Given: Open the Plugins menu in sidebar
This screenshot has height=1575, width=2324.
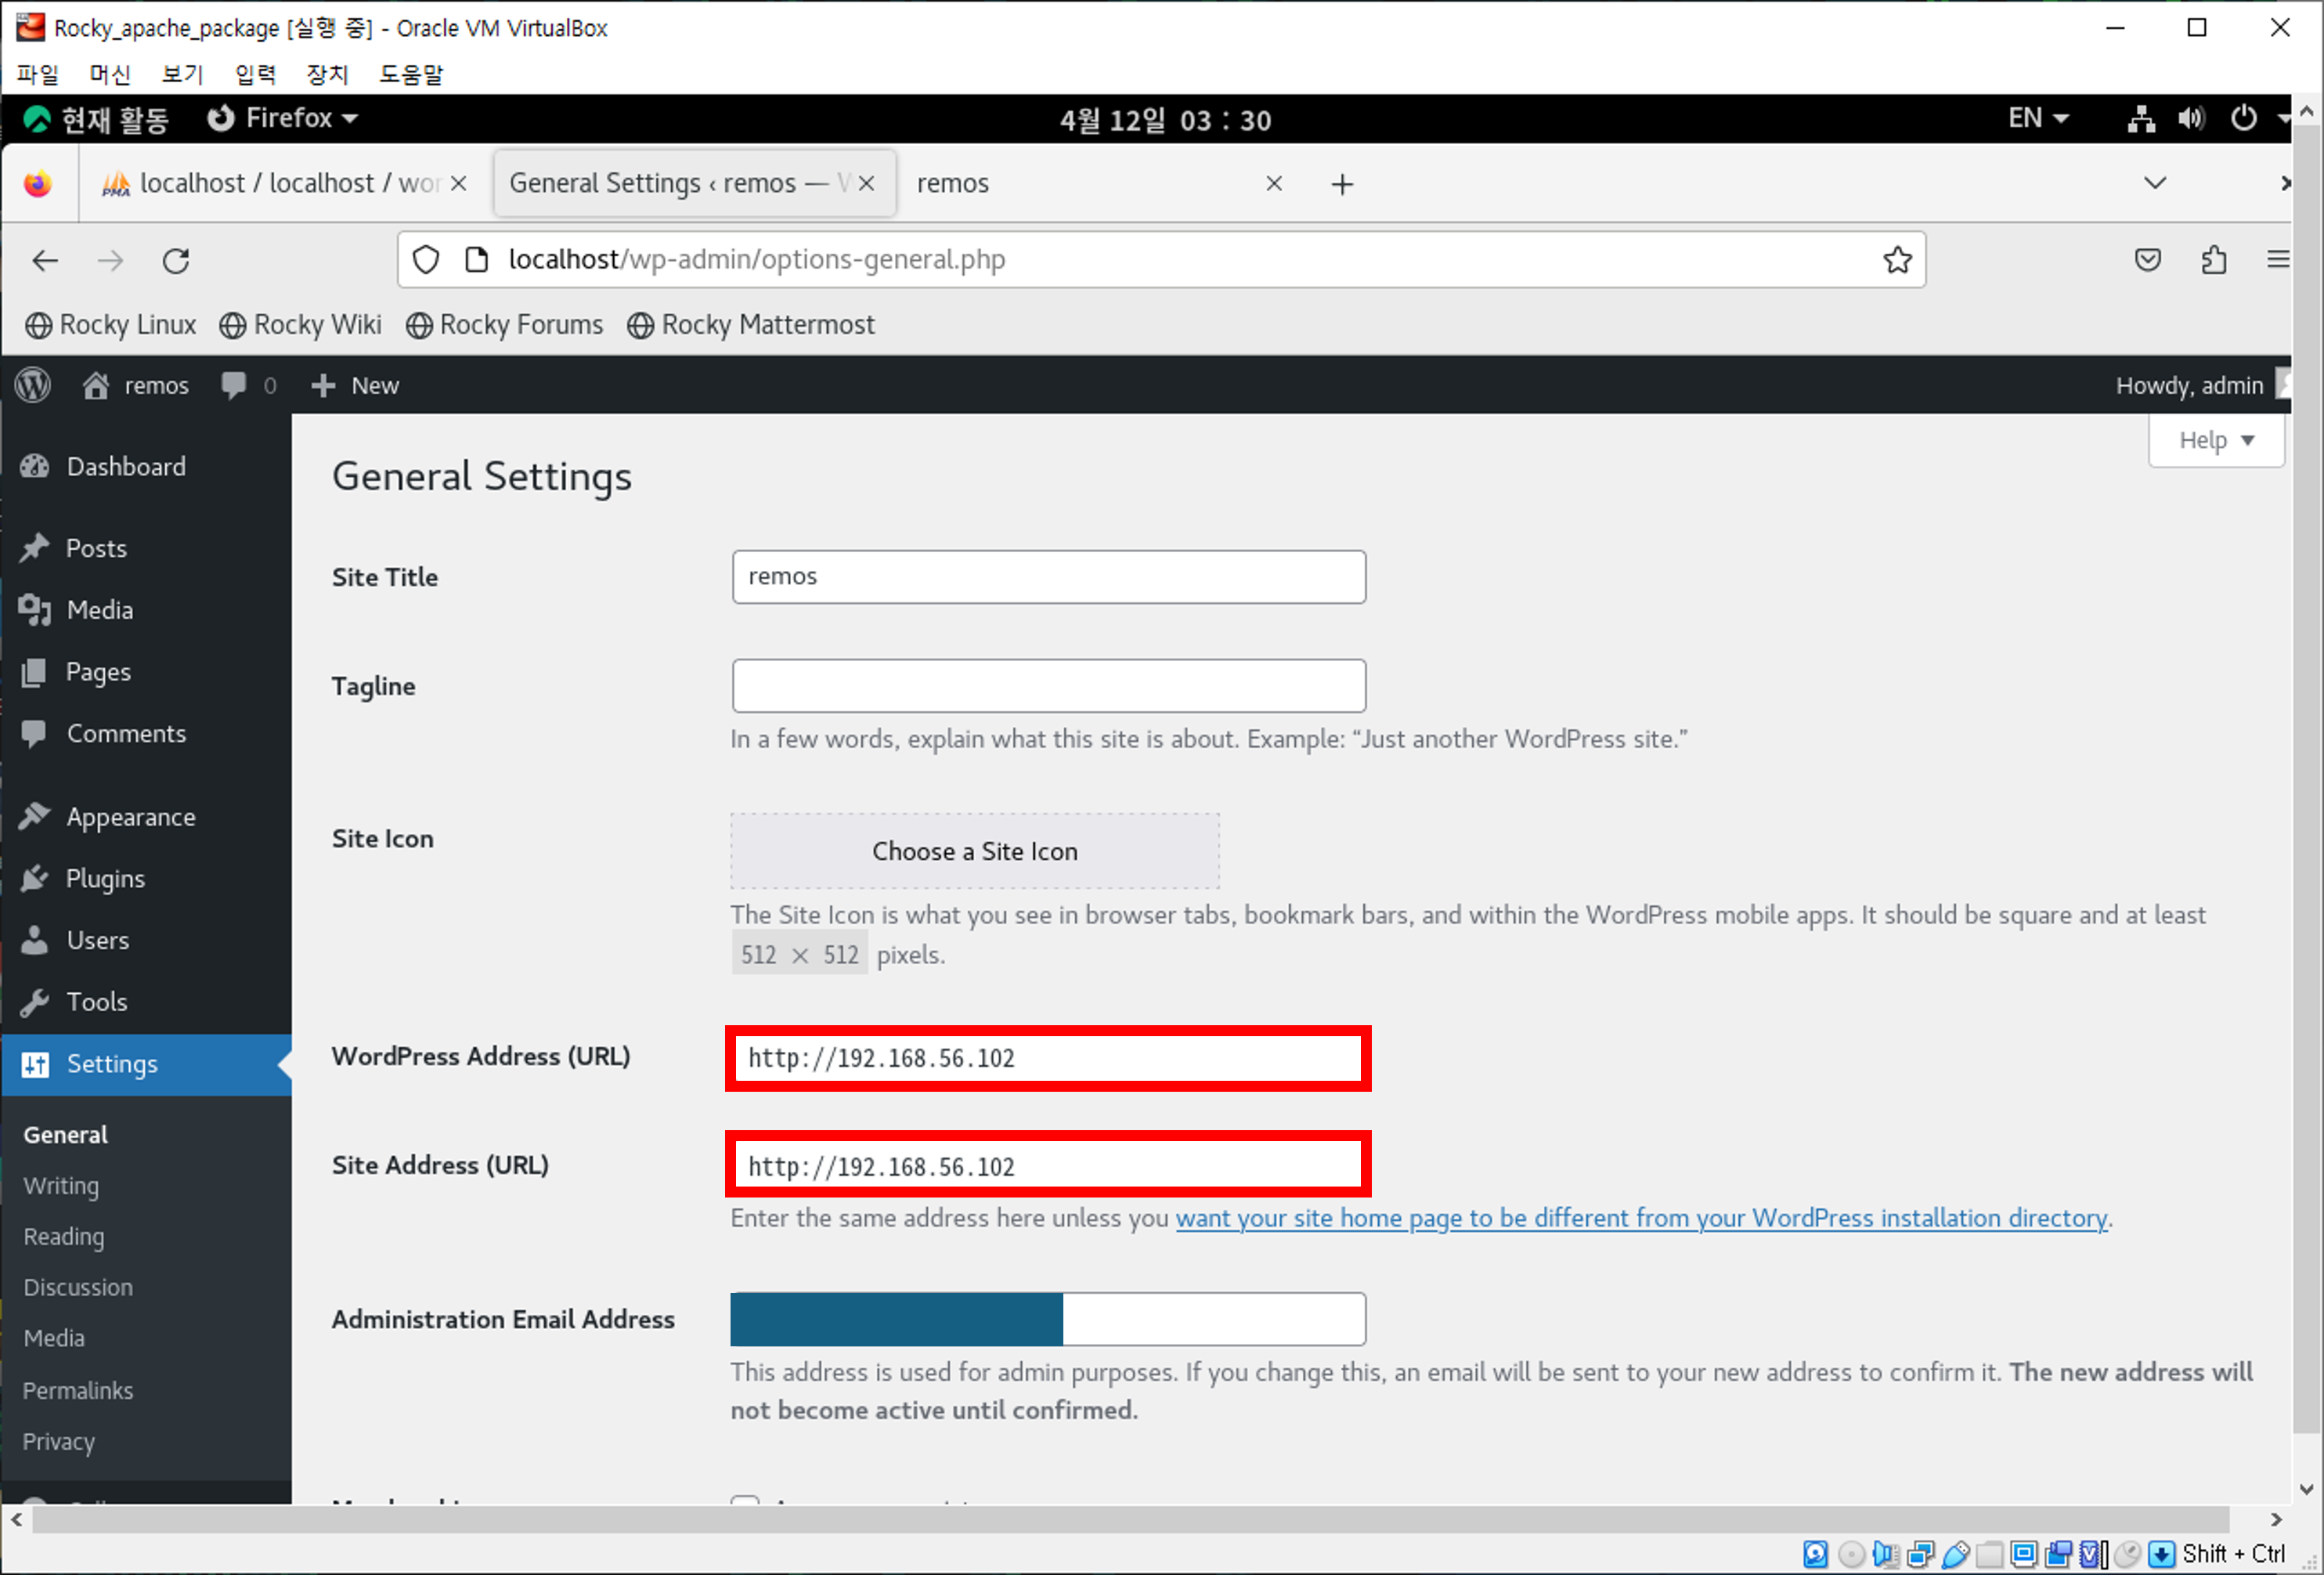Looking at the screenshot, I should [105, 879].
